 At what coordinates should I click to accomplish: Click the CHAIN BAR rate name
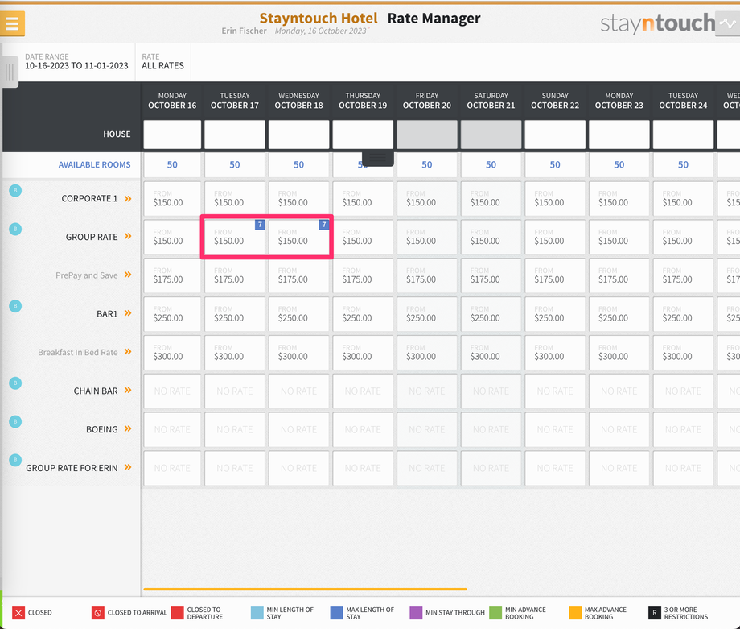[x=96, y=391]
